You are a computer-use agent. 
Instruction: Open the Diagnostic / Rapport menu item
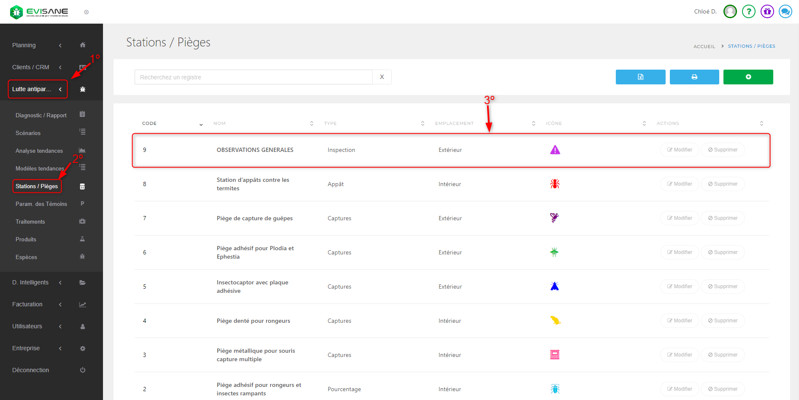(x=41, y=115)
